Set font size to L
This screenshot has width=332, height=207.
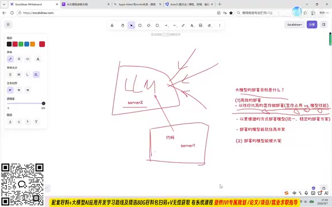click(28, 75)
